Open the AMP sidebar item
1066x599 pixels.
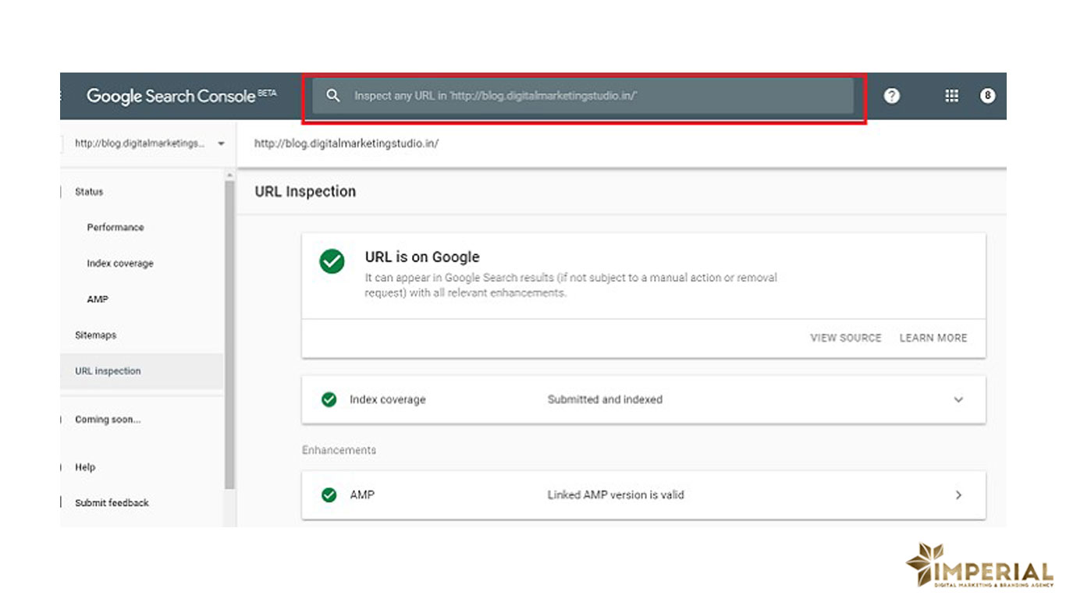coord(98,299)
